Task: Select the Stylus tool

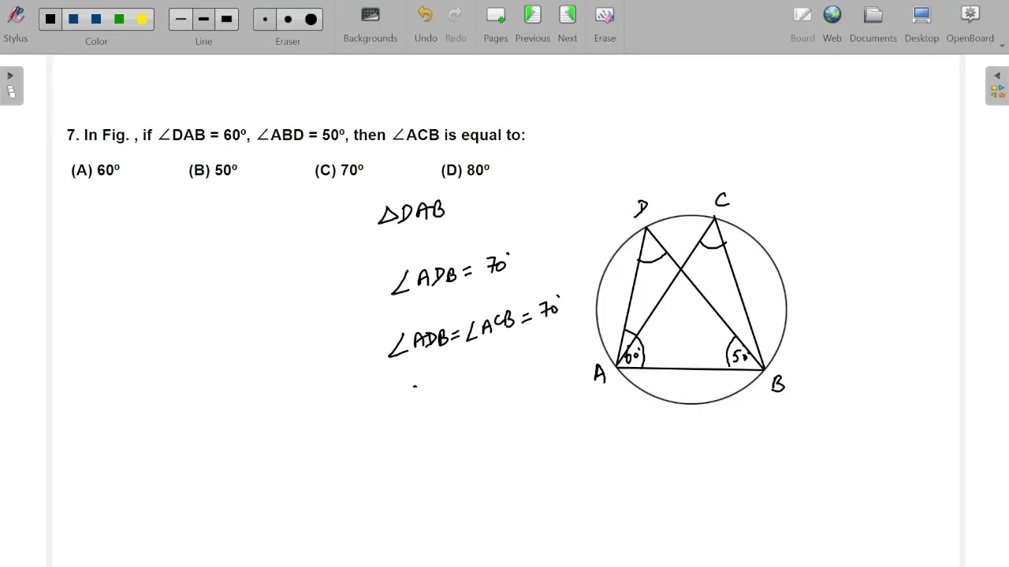Action: [x=15, y=24]
